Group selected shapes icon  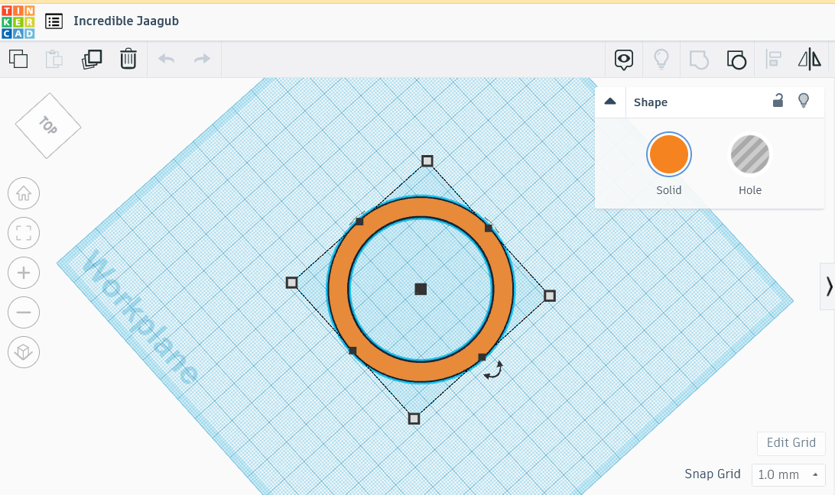(x=699, y=59)
